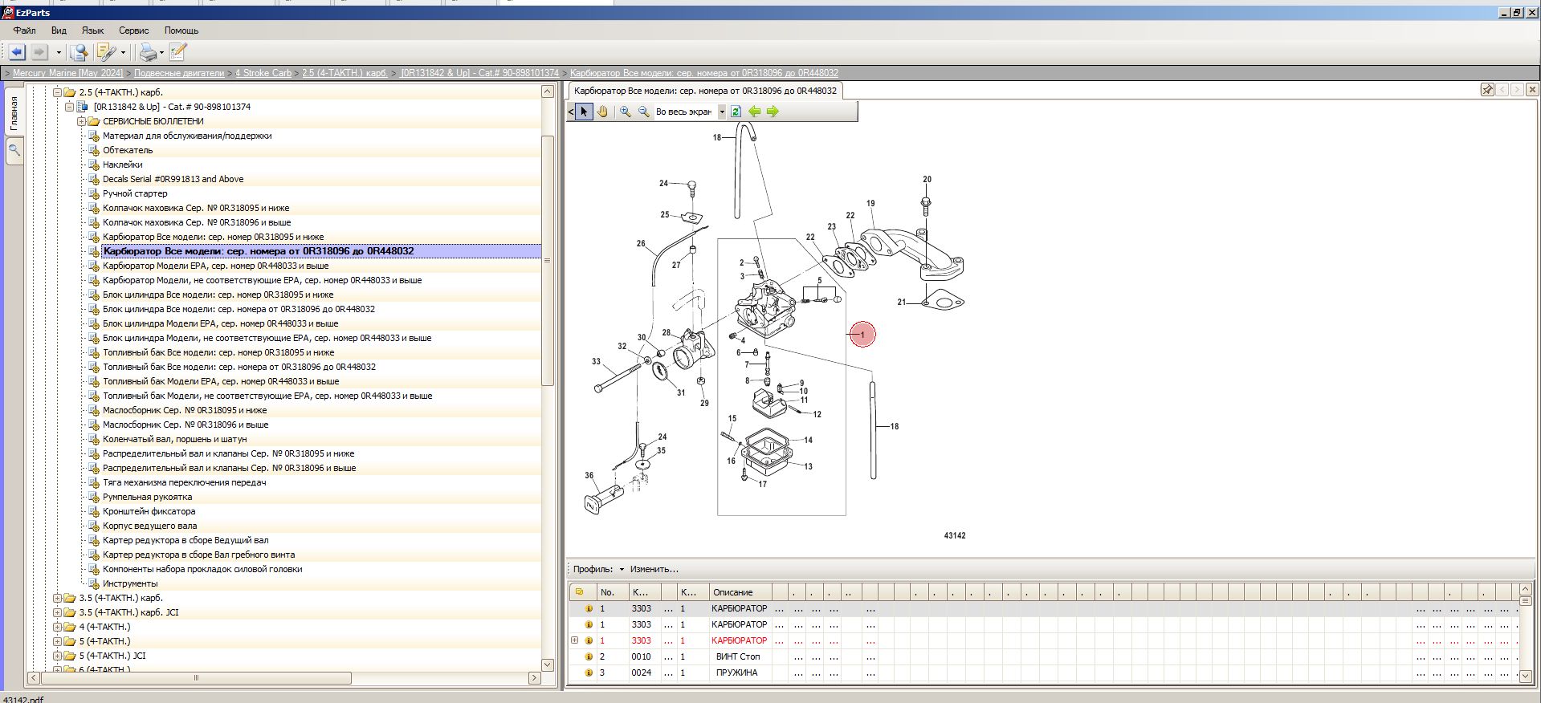Select 'Румпельная рукоятка' in the tree
This screenshot has height=703, width=1541.
tap(147, 497)
